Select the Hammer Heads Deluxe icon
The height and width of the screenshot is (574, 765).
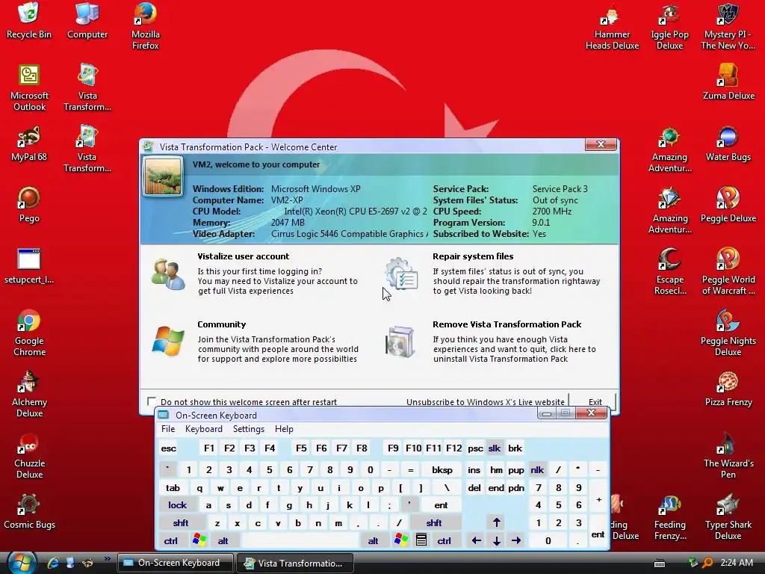click(x=612, y=25)
